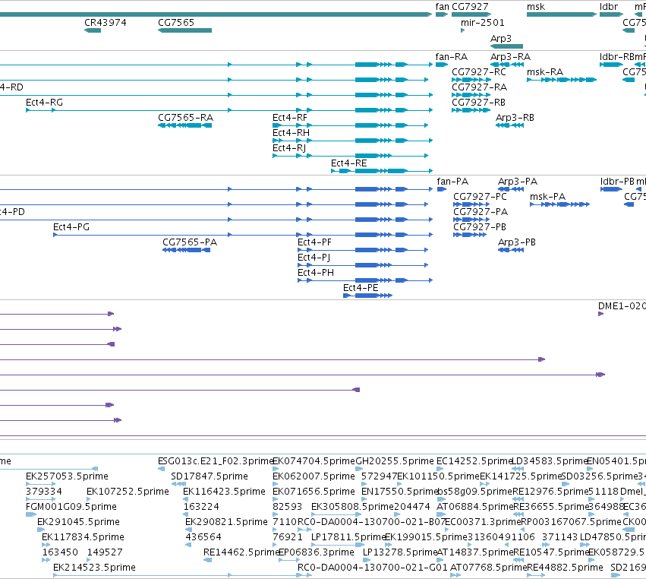646x579 pixels.
Task: Select the fan gene label in the gene track
Action: pyautogui.click(x=442, y=7)
